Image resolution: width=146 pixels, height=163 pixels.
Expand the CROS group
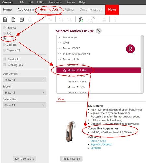pos(60,43)
